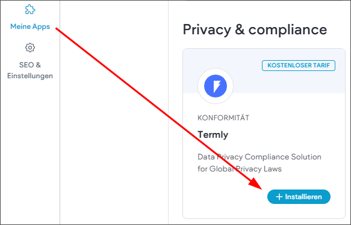Click the SEO settings gear icon
This screenshot has width=351, height=225.
pyautogui.click(x=30, y=48)
